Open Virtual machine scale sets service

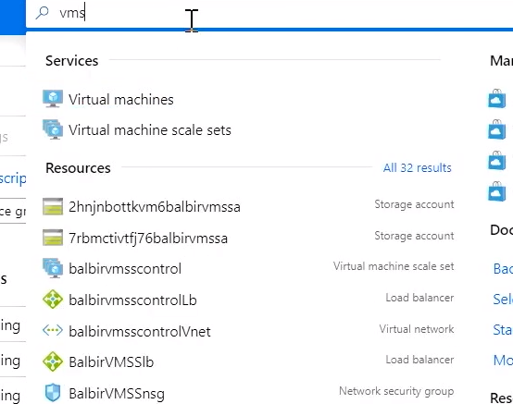tap(150, 130)
